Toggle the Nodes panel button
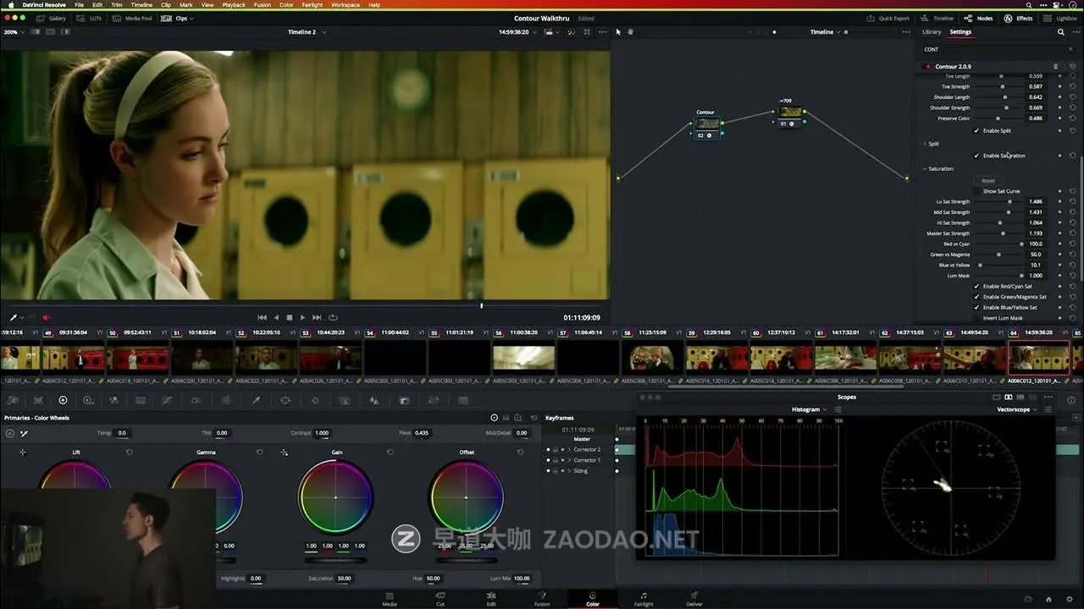The width and height of the screenshot is (1084, 609). 979,18
